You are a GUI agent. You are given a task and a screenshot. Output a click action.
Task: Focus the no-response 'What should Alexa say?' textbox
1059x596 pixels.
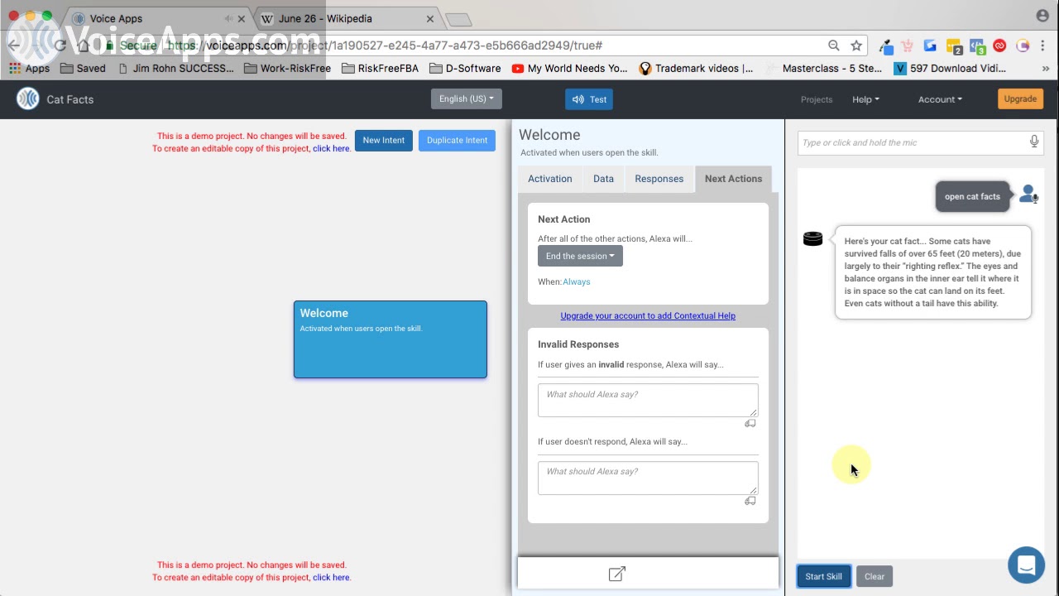648,478
